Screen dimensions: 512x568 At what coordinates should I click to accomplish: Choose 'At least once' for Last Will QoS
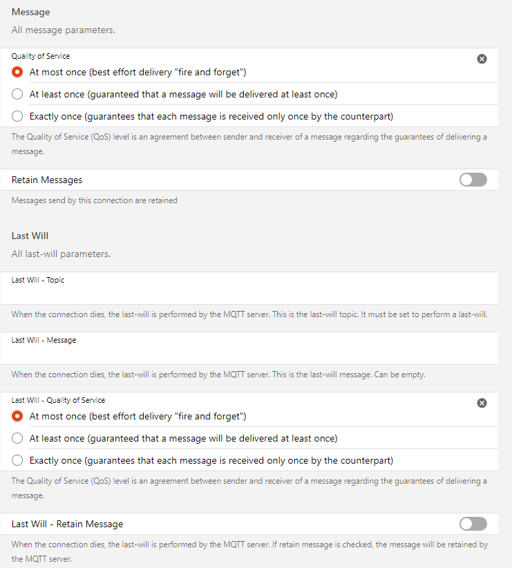point(17,438)
